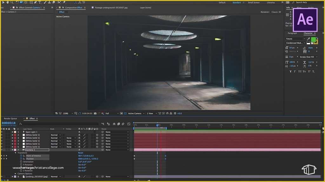Switch to Small Screen workspace
This screenshot has width=325, height=182.
pos(254,3)
